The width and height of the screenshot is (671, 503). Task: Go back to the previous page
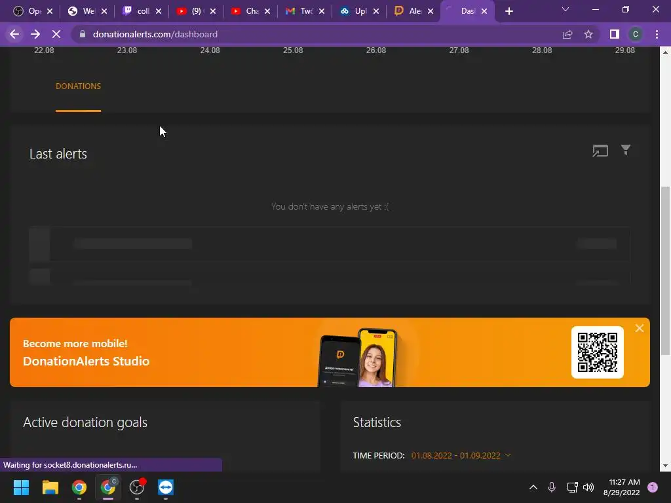(x=14, y=34)
